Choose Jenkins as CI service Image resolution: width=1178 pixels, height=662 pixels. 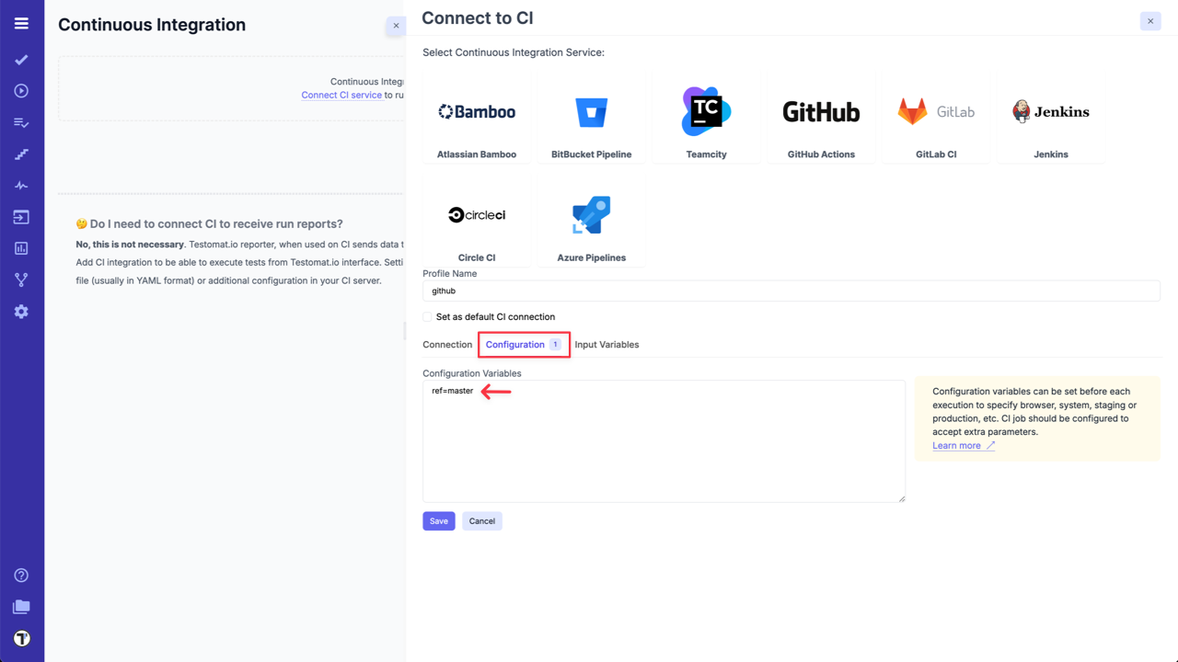tap(1050, 119)
